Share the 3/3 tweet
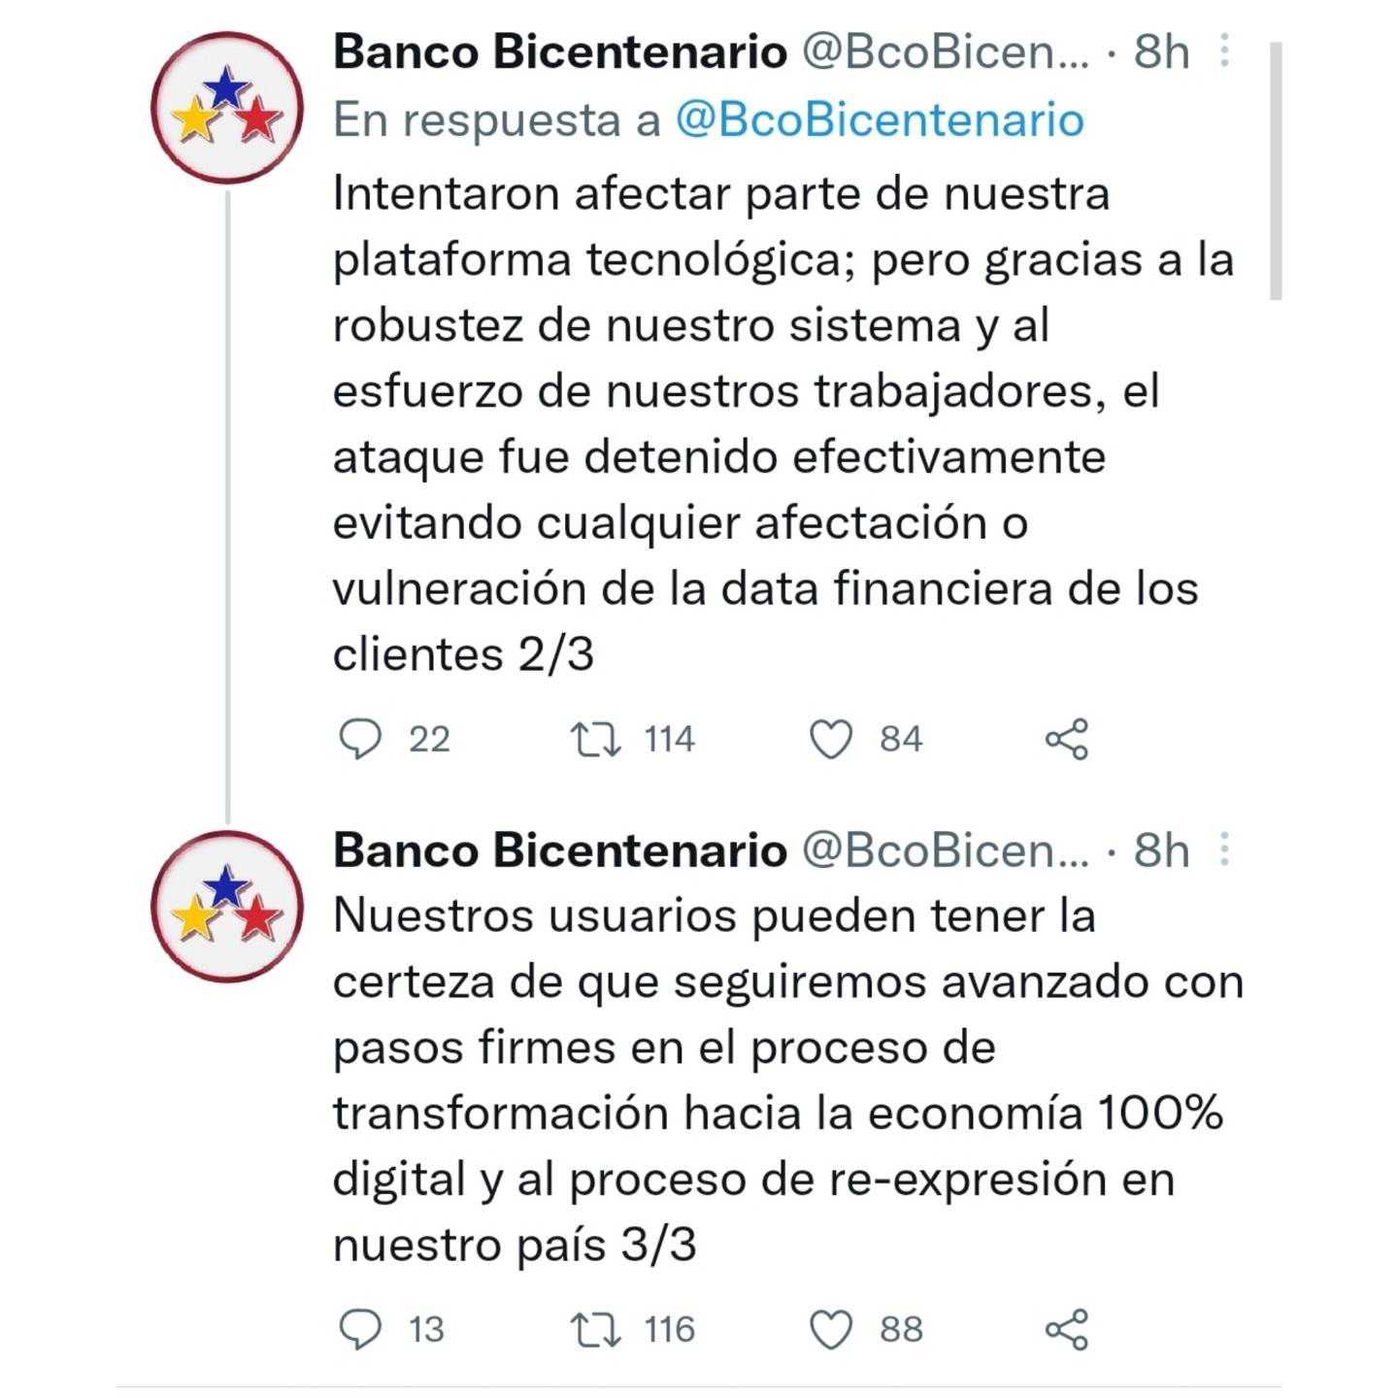The image size is (1398, 1398). 1066,1329
